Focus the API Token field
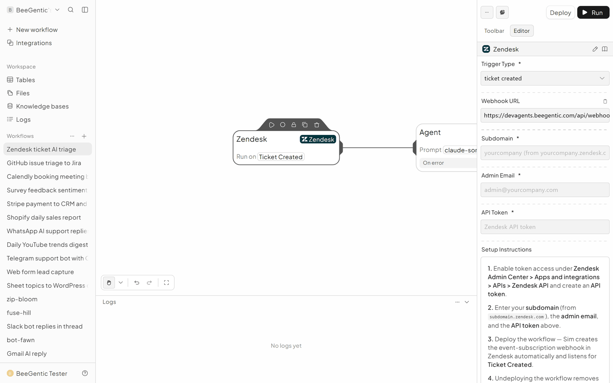This screenshot has height=383, width=613. click(545, 227)
